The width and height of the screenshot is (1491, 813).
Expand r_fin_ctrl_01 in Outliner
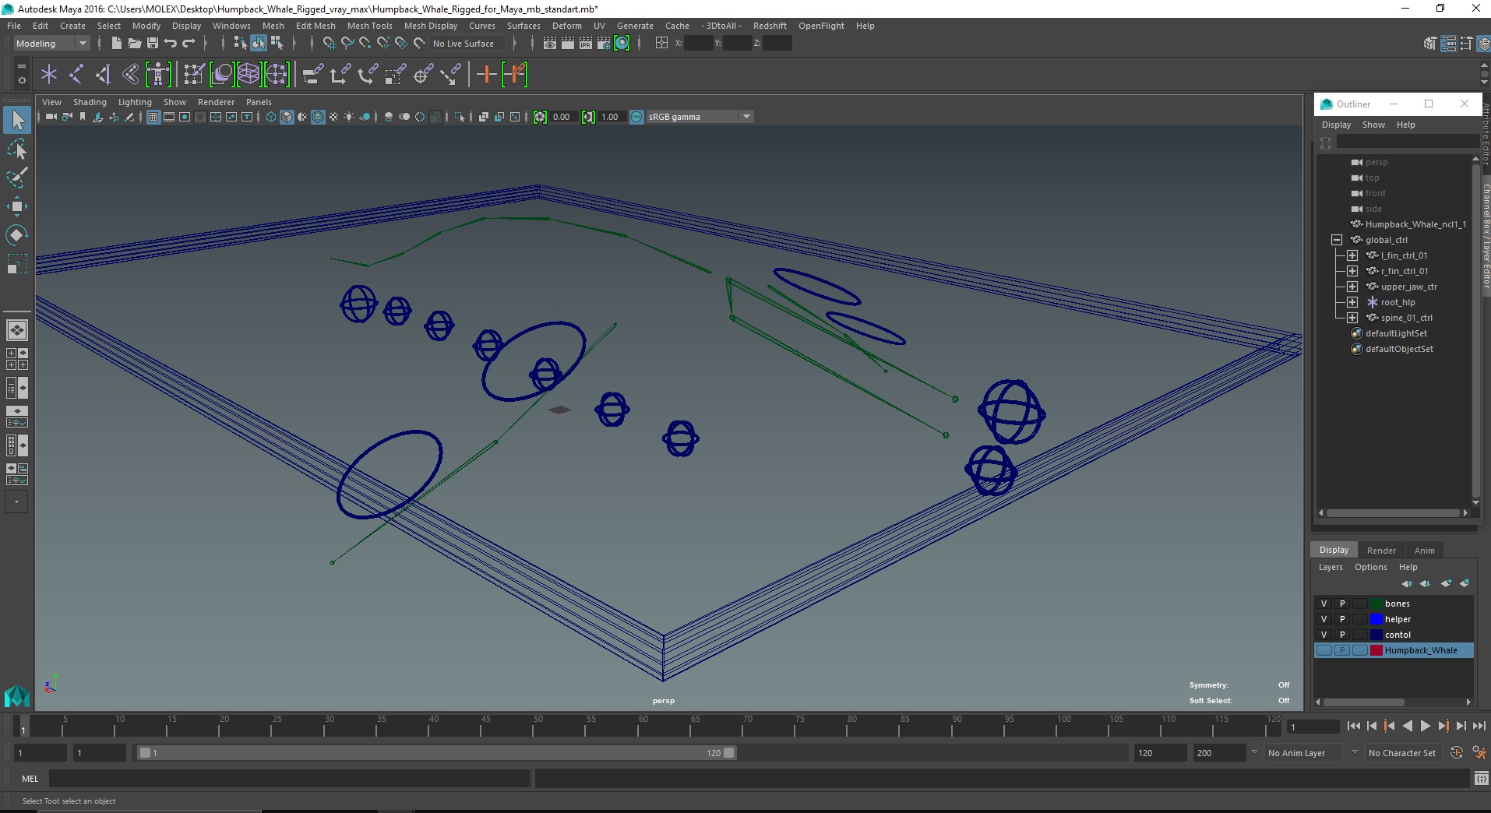[1352, 271]
